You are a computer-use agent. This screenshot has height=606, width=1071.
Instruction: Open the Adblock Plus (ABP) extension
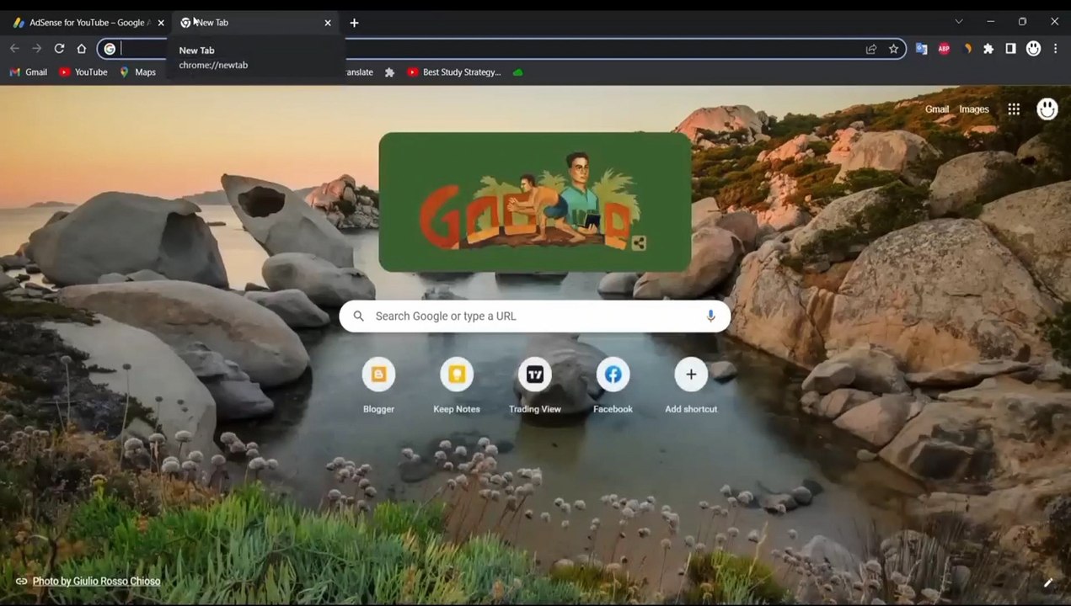[944, 49]
